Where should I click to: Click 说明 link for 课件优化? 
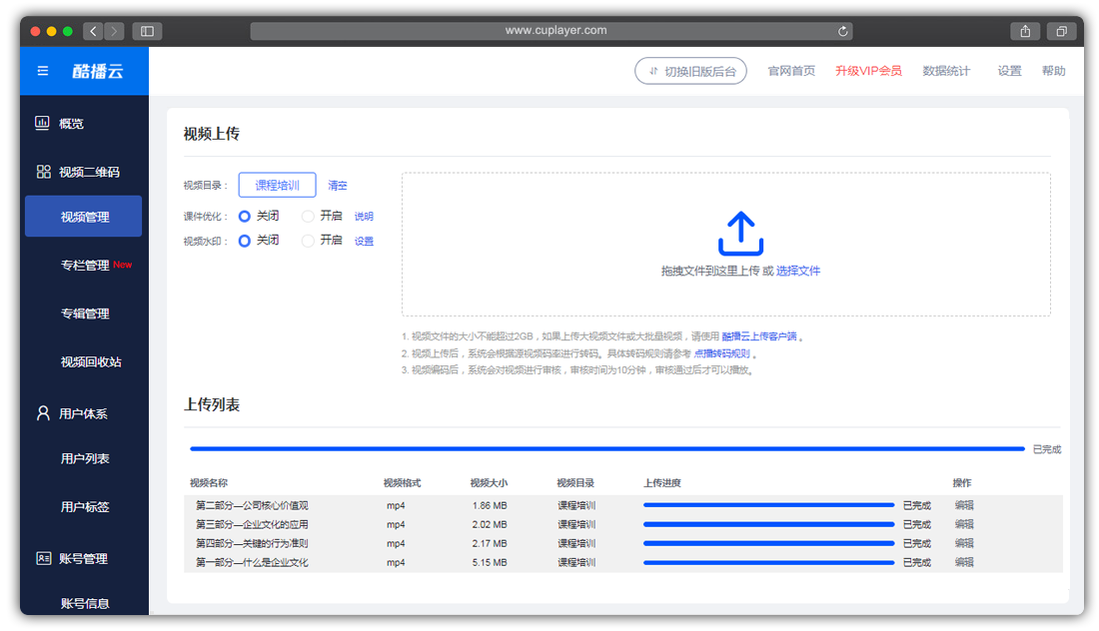[364, 217]
